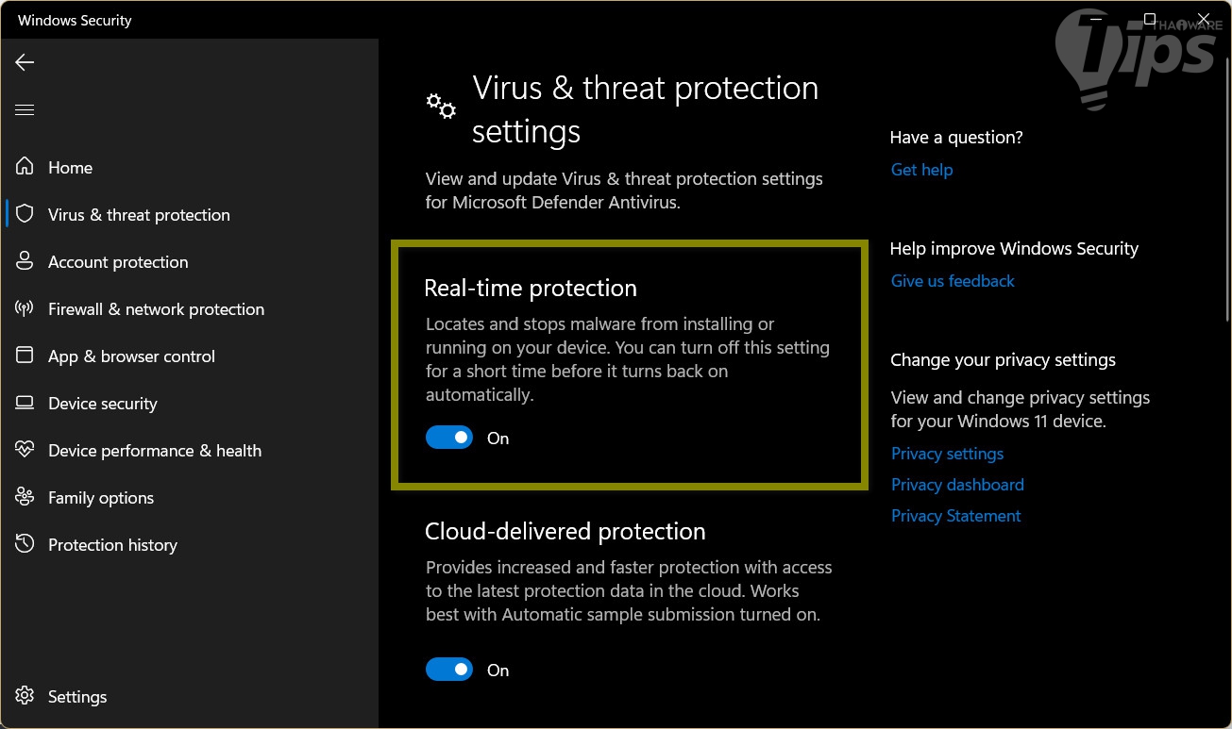Click the Firewall & network protection icon

25,309
